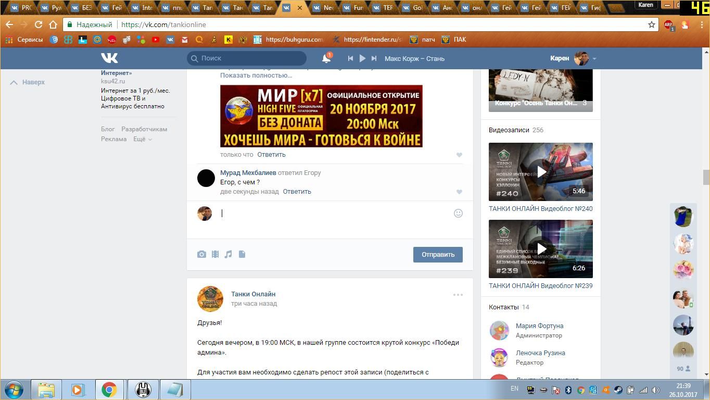Screen dimensions: 710x400
Task: Bookmark this page with the star
Action: (651, 24)
